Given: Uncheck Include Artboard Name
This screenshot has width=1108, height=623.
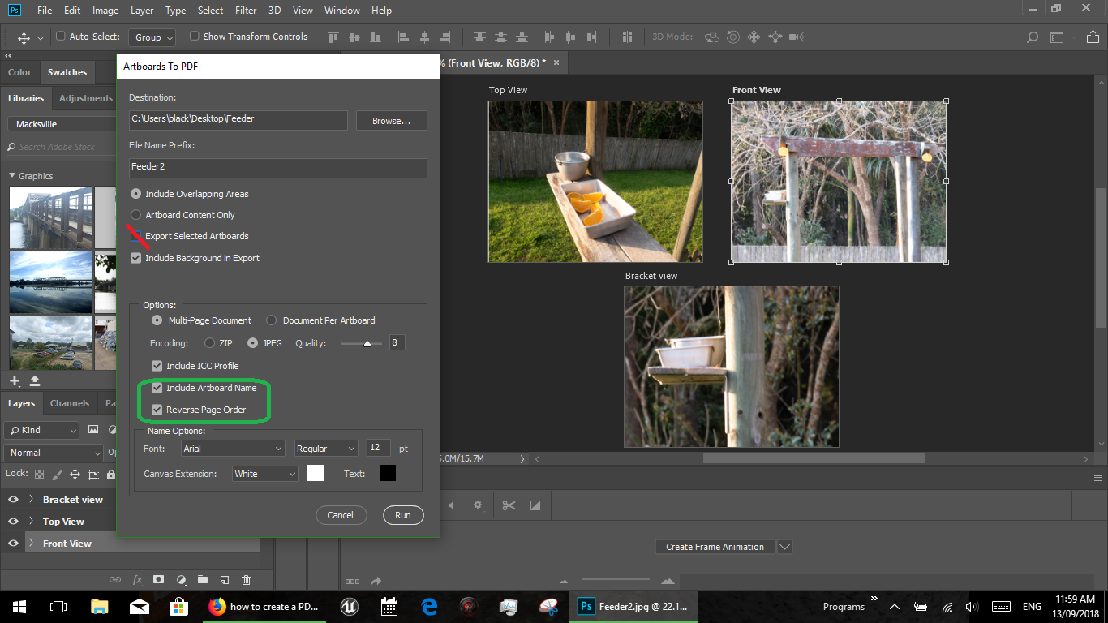Looking at the screenshot, I should (157, 388).
